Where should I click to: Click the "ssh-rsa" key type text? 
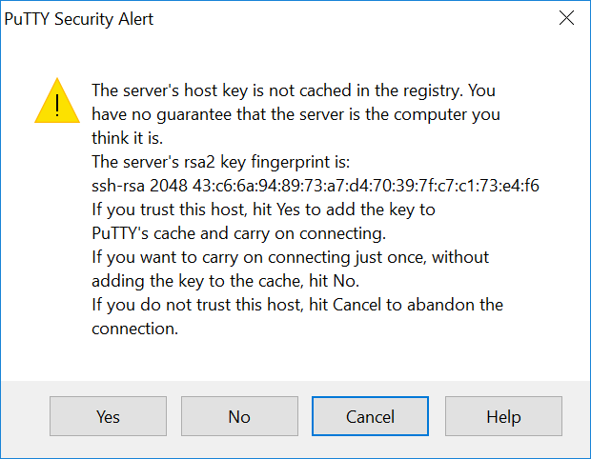(119, 186)
